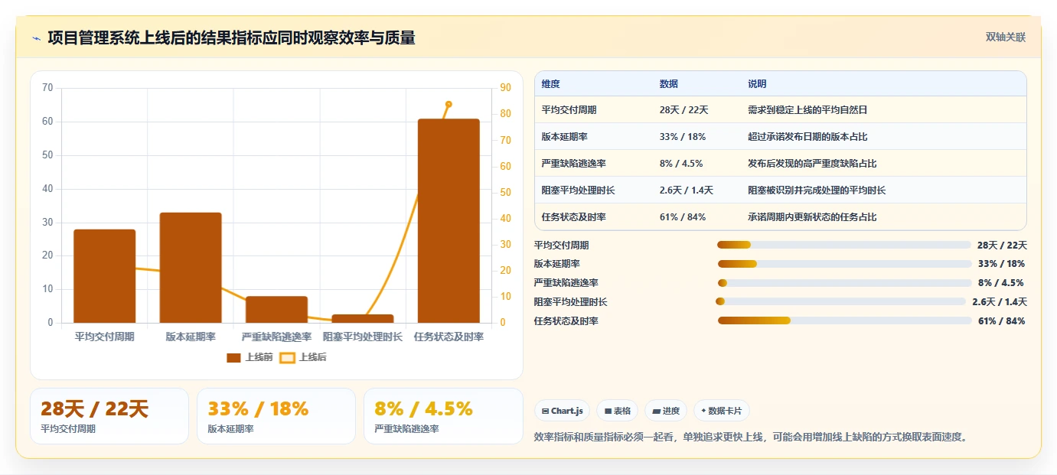The width and height of the screenshot is (1057, 475).
Task: Click the 维度 table column header
Action: (550, 84)
